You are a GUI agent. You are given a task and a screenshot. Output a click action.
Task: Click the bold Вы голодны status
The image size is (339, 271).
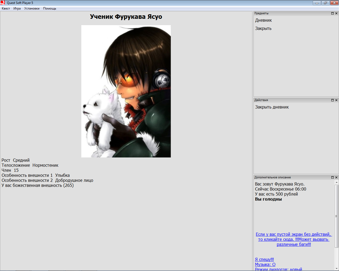(x=268, y=199)
